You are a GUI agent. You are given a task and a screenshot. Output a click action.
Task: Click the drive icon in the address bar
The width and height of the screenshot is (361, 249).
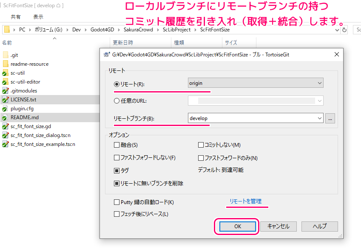(7, 30)
